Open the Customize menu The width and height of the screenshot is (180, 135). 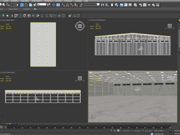pos(68,1)
